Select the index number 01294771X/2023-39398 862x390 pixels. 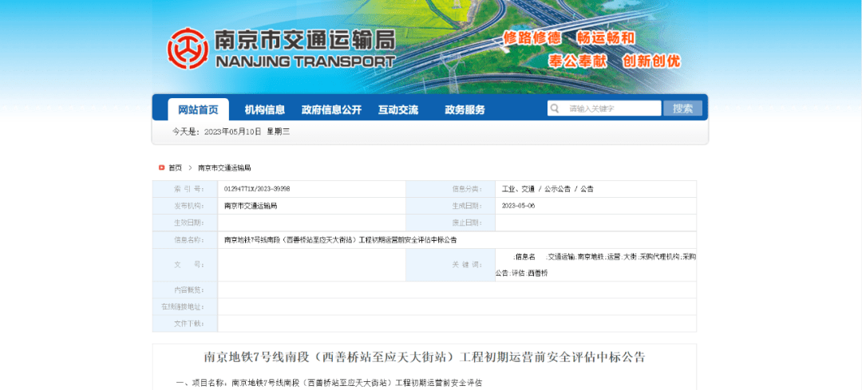[x=257, y=189]
